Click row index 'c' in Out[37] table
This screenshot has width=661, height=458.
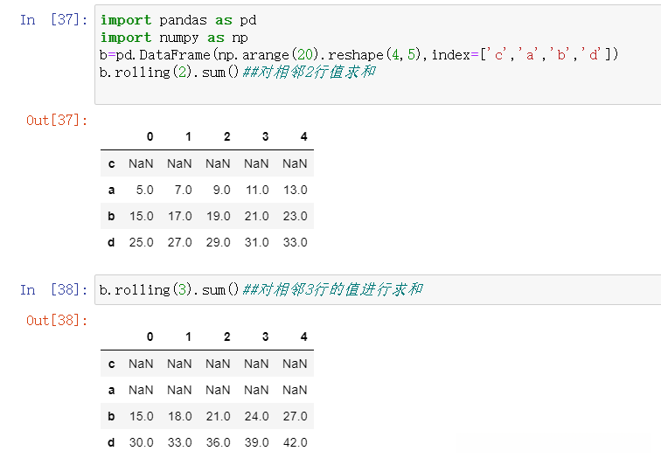pyautogui.click(x=111, y=163)
